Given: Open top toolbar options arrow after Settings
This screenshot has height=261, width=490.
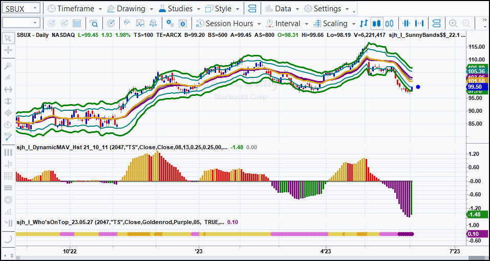Looking at the screenshot, I should coord(354,11).
